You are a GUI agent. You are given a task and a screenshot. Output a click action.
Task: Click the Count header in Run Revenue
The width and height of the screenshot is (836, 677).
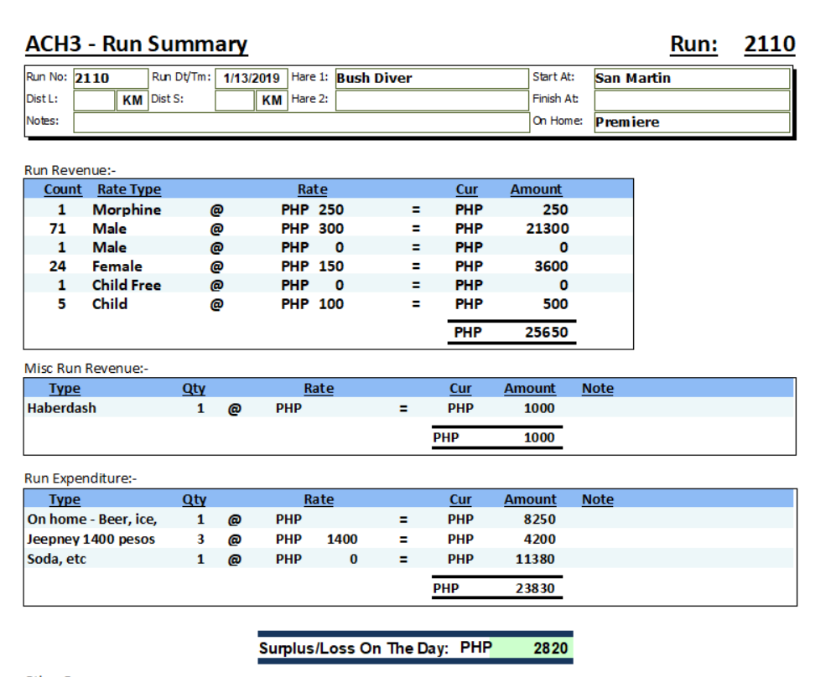tap(63, 189)
